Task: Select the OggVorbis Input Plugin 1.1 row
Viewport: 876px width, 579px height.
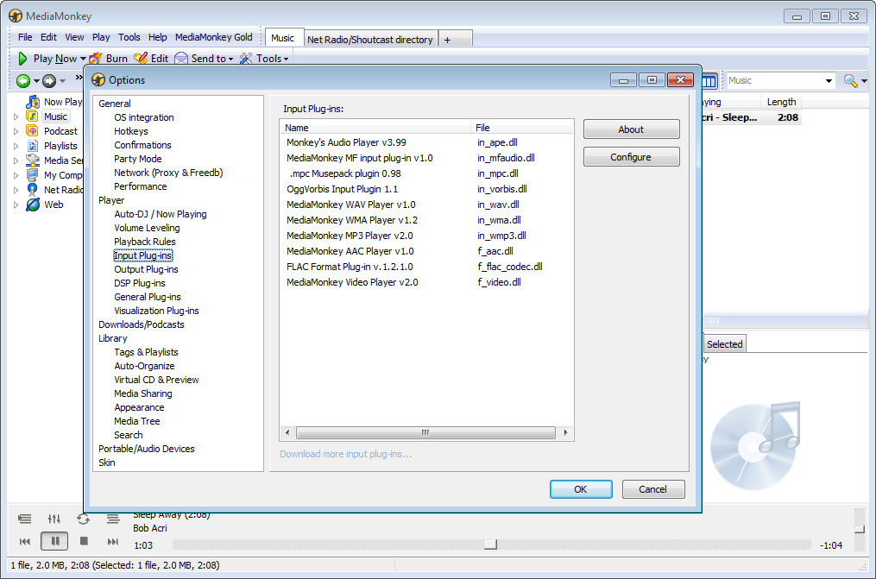Action: (427, 189)
